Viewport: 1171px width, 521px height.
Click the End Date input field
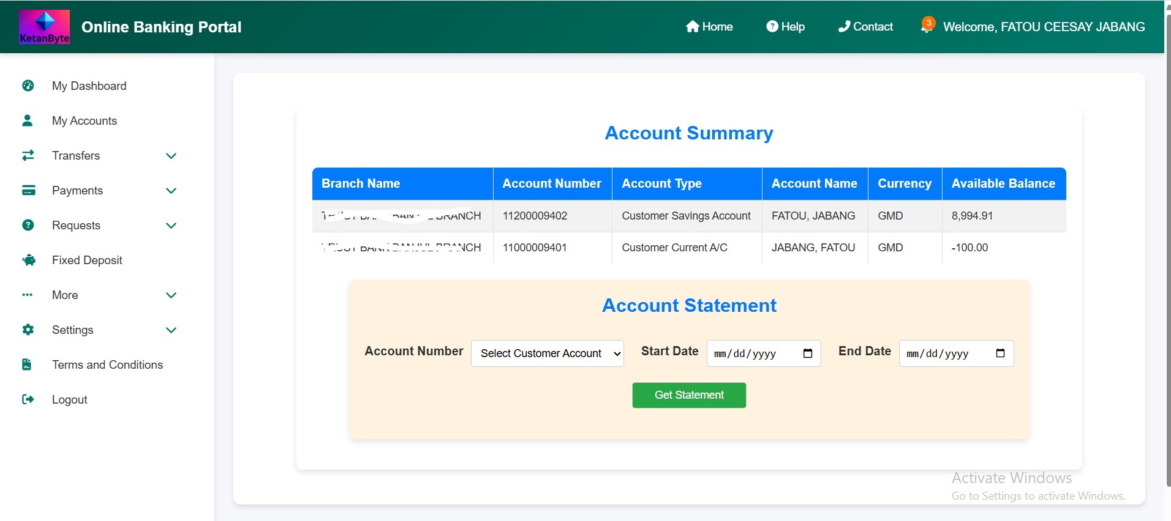click(956, 353)
